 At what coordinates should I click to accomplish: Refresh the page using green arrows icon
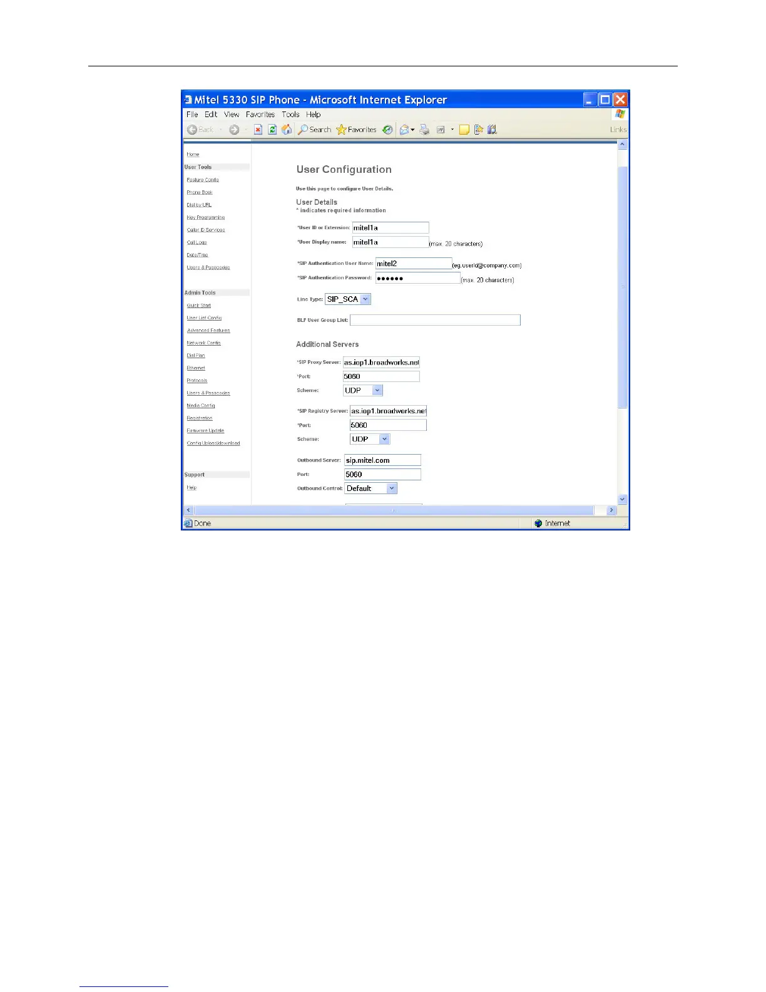click(272, 130)
